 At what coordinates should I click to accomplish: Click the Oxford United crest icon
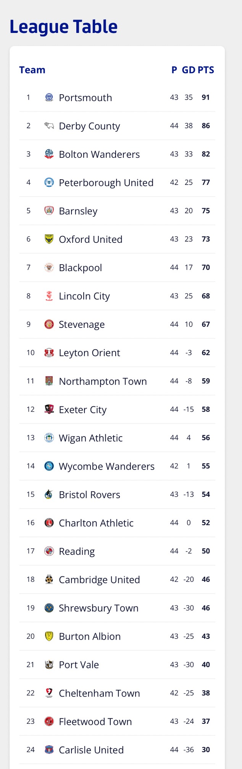click(49, 239)
